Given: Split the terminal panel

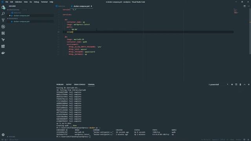Looking at the screenshot, I should point(236,85).
